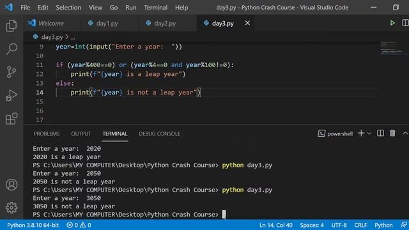This screenshot has height=230, width=409.
Task: Kill terminal with trash icon
Action: coord(392,134)
